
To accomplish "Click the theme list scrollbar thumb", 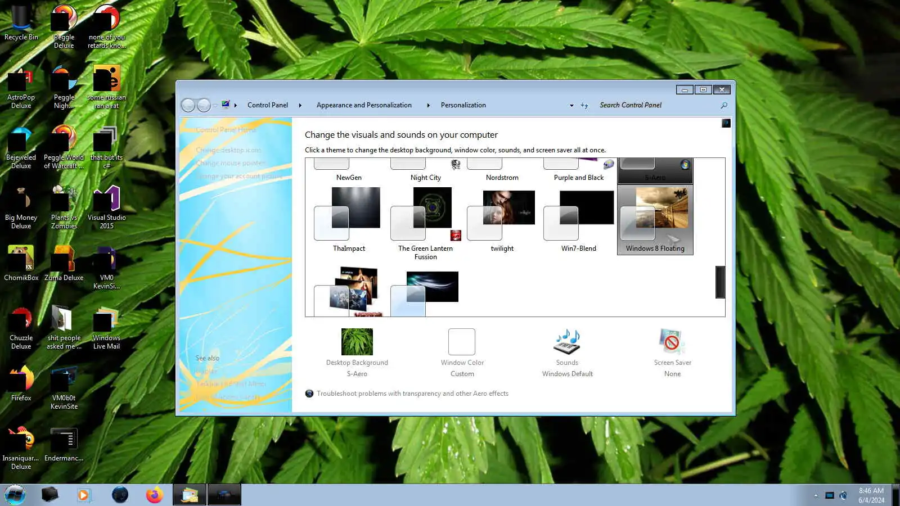I will [720, 282].
